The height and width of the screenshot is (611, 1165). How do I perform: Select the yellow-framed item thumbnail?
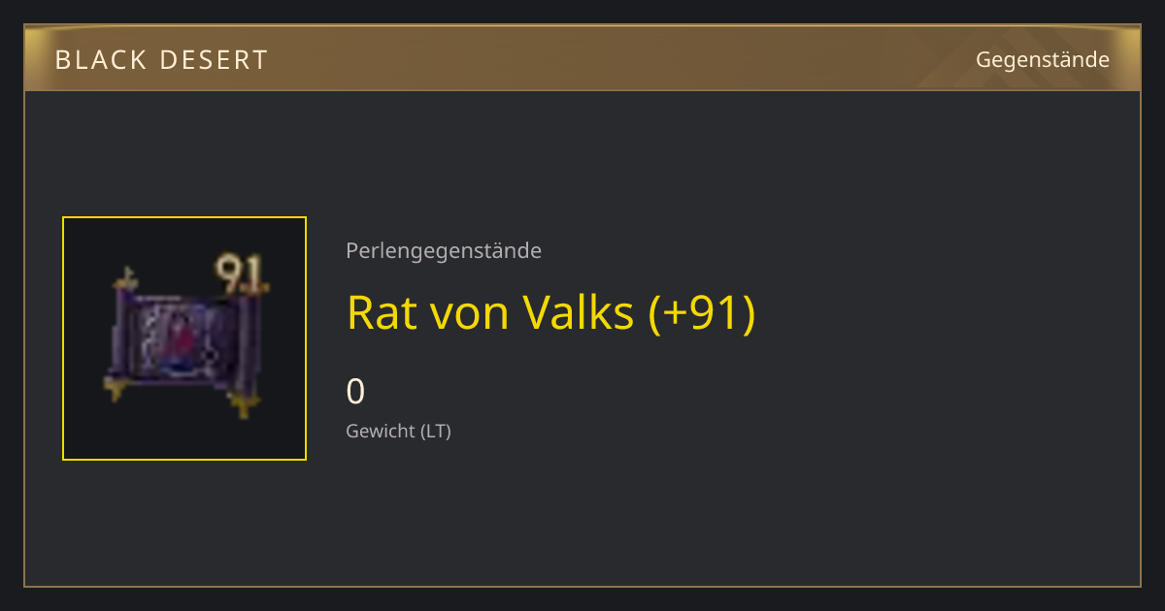[x=184, y=338]
